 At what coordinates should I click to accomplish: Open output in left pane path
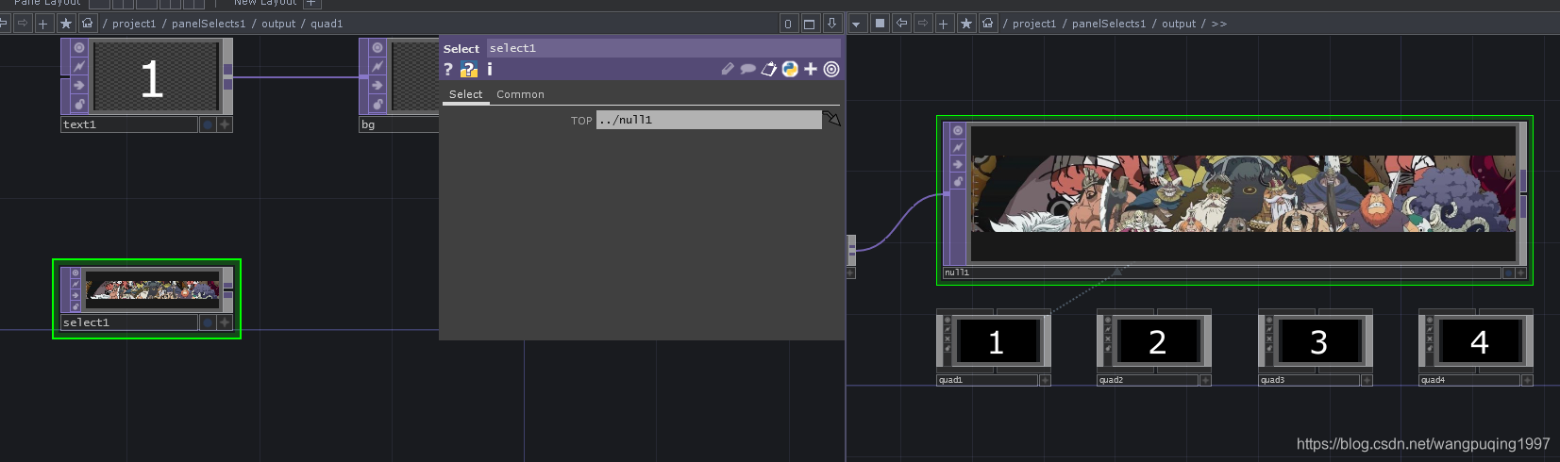(x=278, y=24)
